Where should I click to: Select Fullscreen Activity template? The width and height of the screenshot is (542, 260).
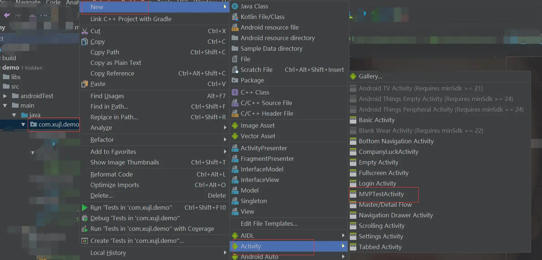pyautogui.click(x=440, y=173)
